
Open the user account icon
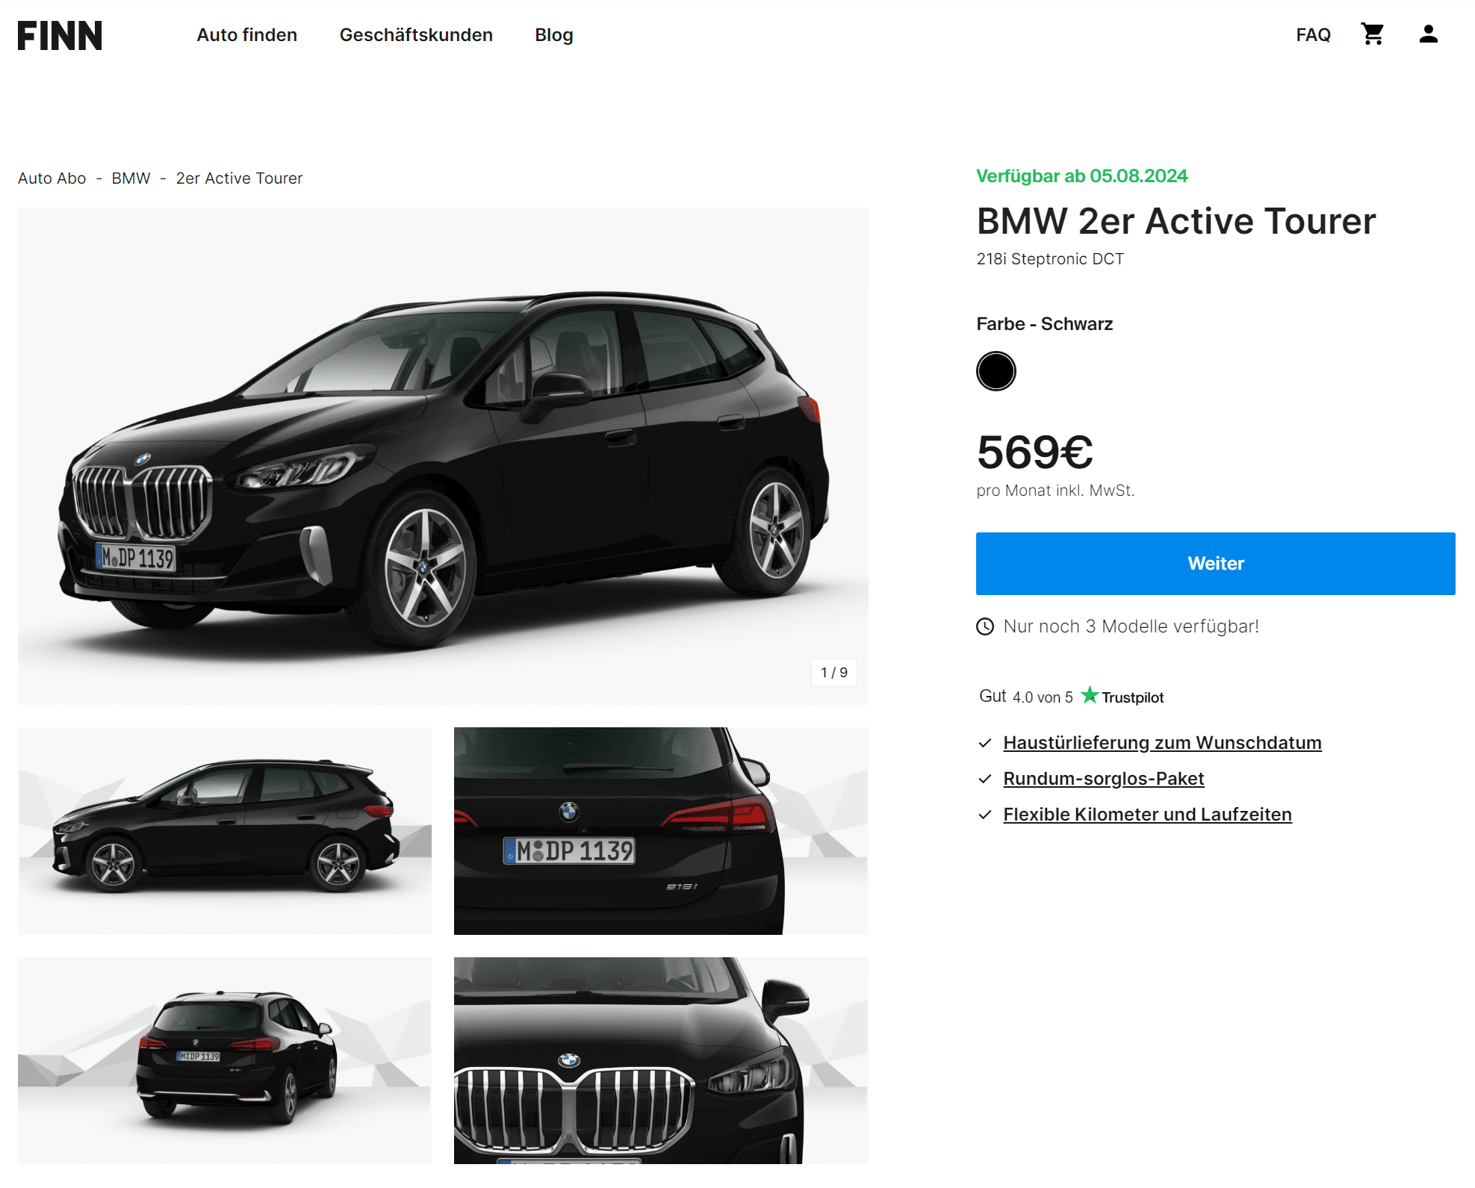coord(1428,34)
